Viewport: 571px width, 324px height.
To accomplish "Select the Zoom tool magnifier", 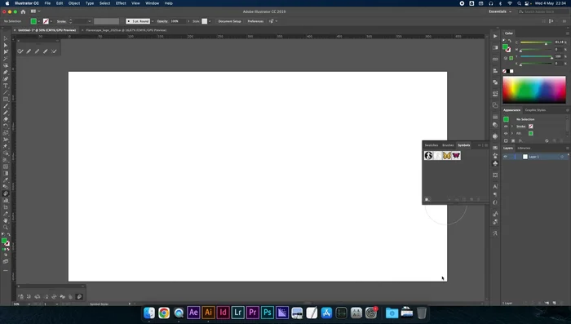I will pyautogui.click(x=6, y=227).
